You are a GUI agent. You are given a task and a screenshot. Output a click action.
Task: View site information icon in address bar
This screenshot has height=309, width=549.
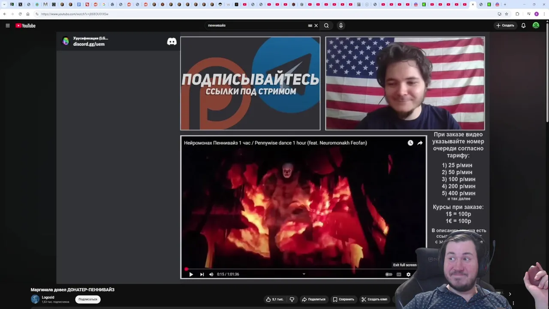pyautogui.click(x=37, y=14)
